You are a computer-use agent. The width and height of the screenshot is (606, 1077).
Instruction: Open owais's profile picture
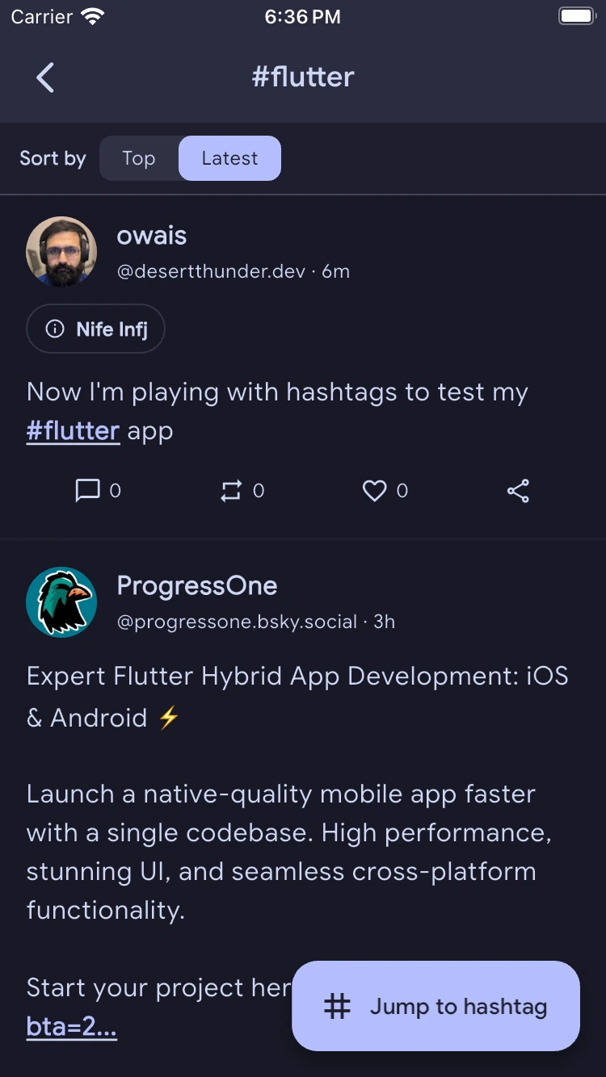pos(61,252)
